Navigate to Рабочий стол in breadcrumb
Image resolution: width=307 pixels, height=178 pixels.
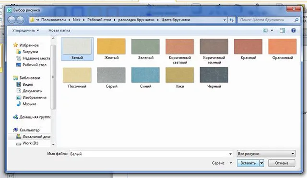point(99,20)
